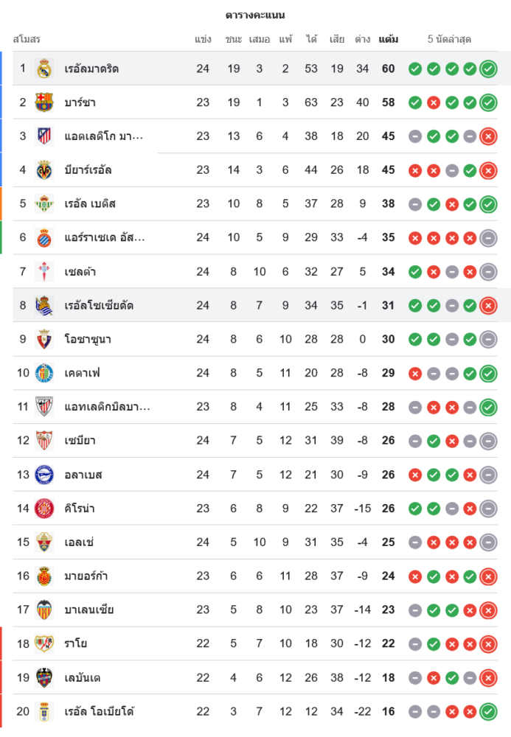The image size is (511, 737).
Task: Click the ตารางคะแนน table title
Action: pos(255,15)
